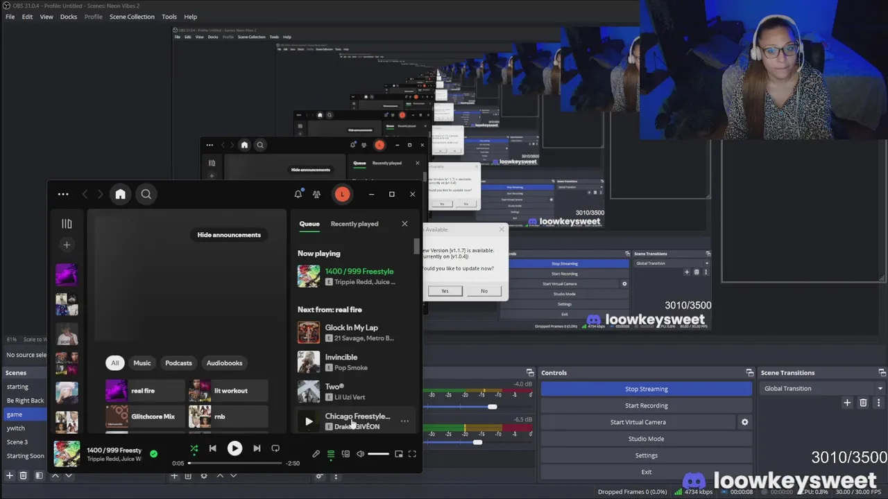Add a new scene with plus icon
Screen dimensions: 888x499
click(10, 475)
